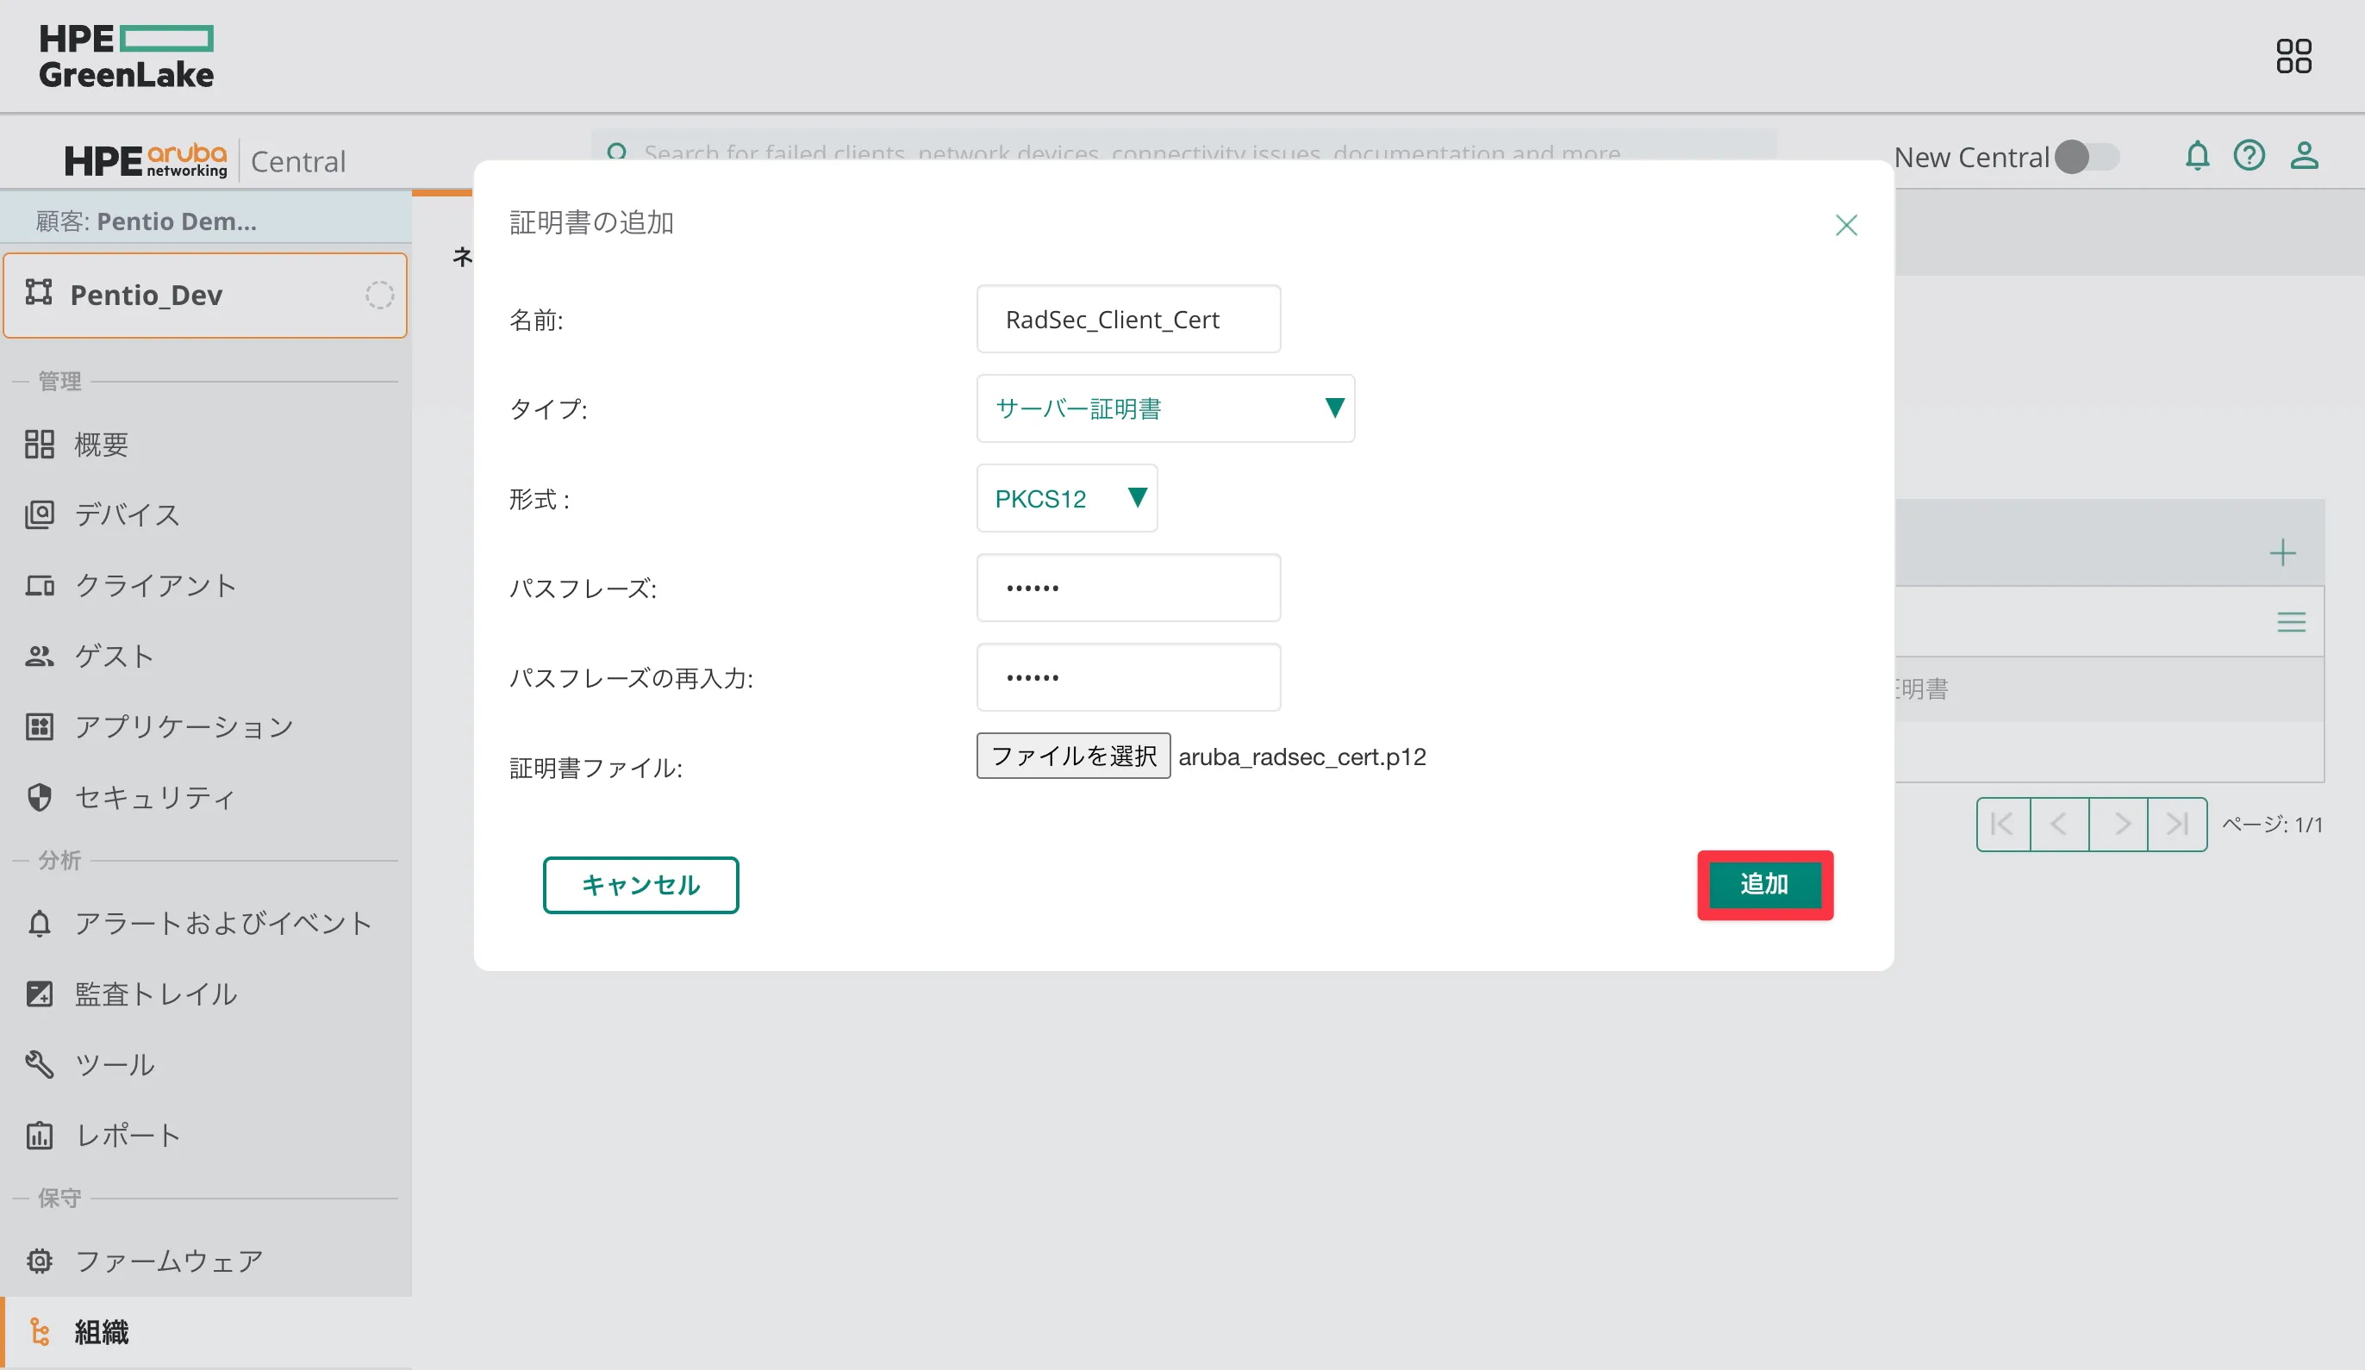Open the 形式 PKCS12 dropdown
This screenshot has height=1370, width=2365.
click(x=1066, y=498)
